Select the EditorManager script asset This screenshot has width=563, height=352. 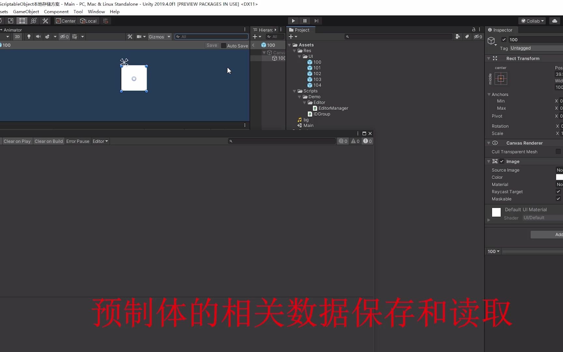(x=333, y=108)
